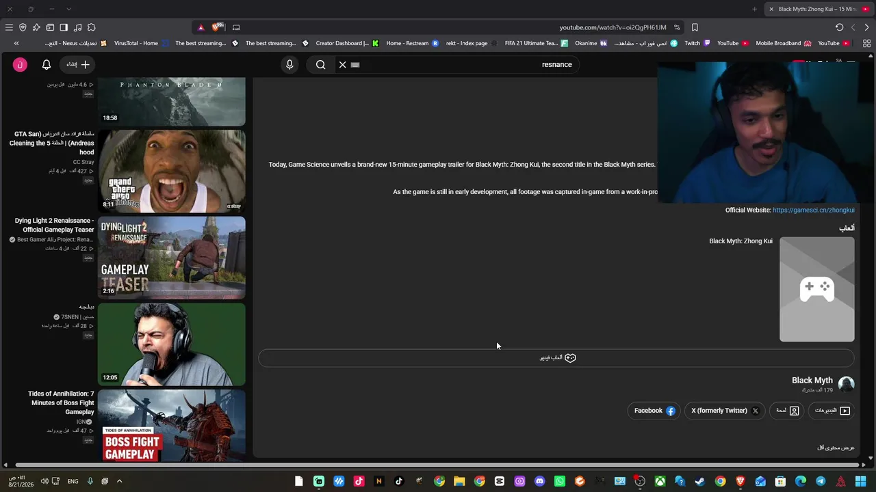Open the channel About button
The height and width of the screenshot is (492, 876).
coord(787,411)
